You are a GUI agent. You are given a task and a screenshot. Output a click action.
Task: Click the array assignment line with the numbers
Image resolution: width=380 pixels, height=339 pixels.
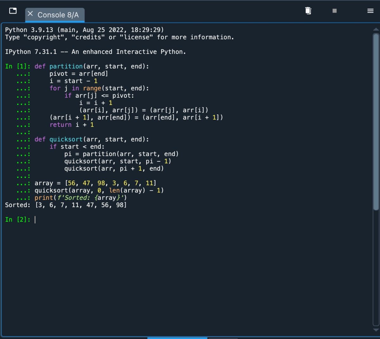95,183
